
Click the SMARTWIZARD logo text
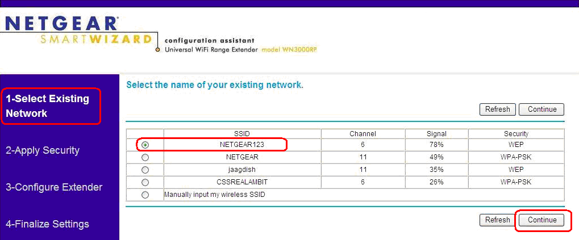tap(96, 39)
